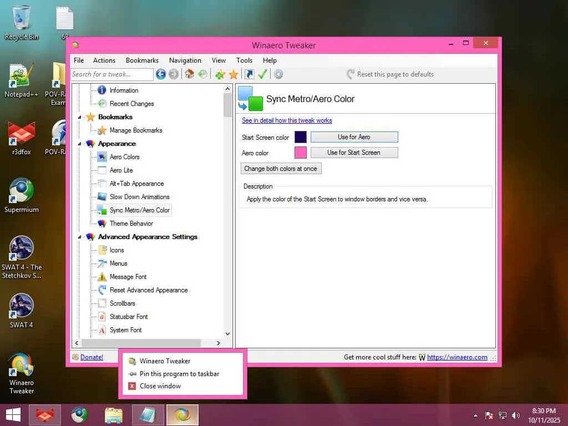Click the Donate! link
The width and height of the screenshot is (568, 426).
pos(92,357)
